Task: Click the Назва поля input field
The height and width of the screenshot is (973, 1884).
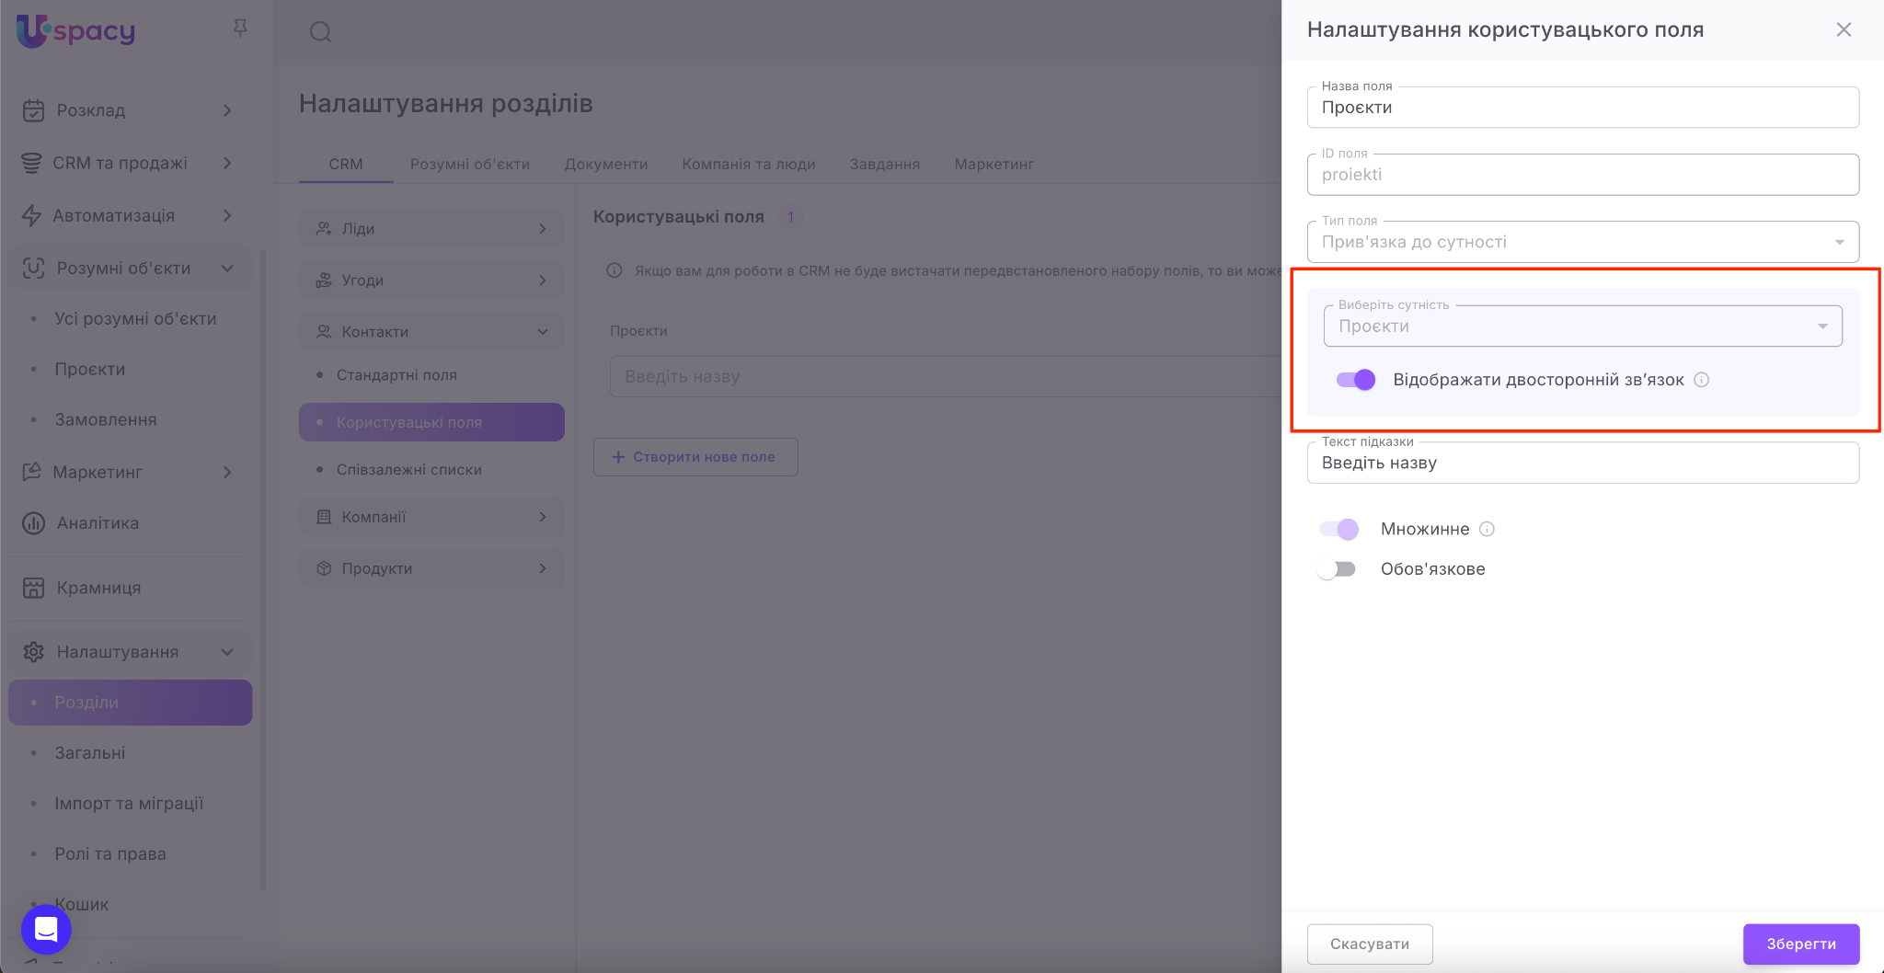Action: pyautogui.click(x=1582, y=108)
